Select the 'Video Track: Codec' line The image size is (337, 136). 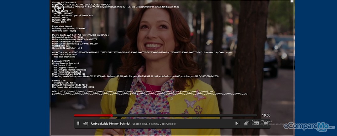tap(65, 54)
